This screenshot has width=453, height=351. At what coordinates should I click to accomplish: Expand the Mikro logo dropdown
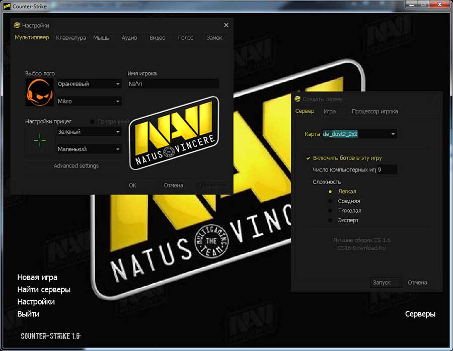89,101
